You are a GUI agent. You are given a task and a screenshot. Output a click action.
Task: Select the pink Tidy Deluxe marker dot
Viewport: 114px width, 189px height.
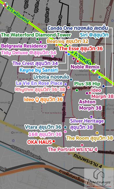click(52, 56)
